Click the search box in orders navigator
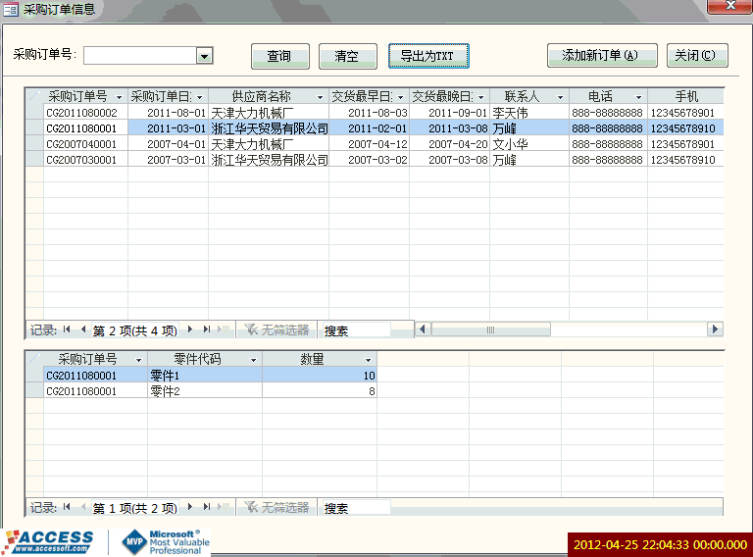753x557 pixels. (355, 330)
